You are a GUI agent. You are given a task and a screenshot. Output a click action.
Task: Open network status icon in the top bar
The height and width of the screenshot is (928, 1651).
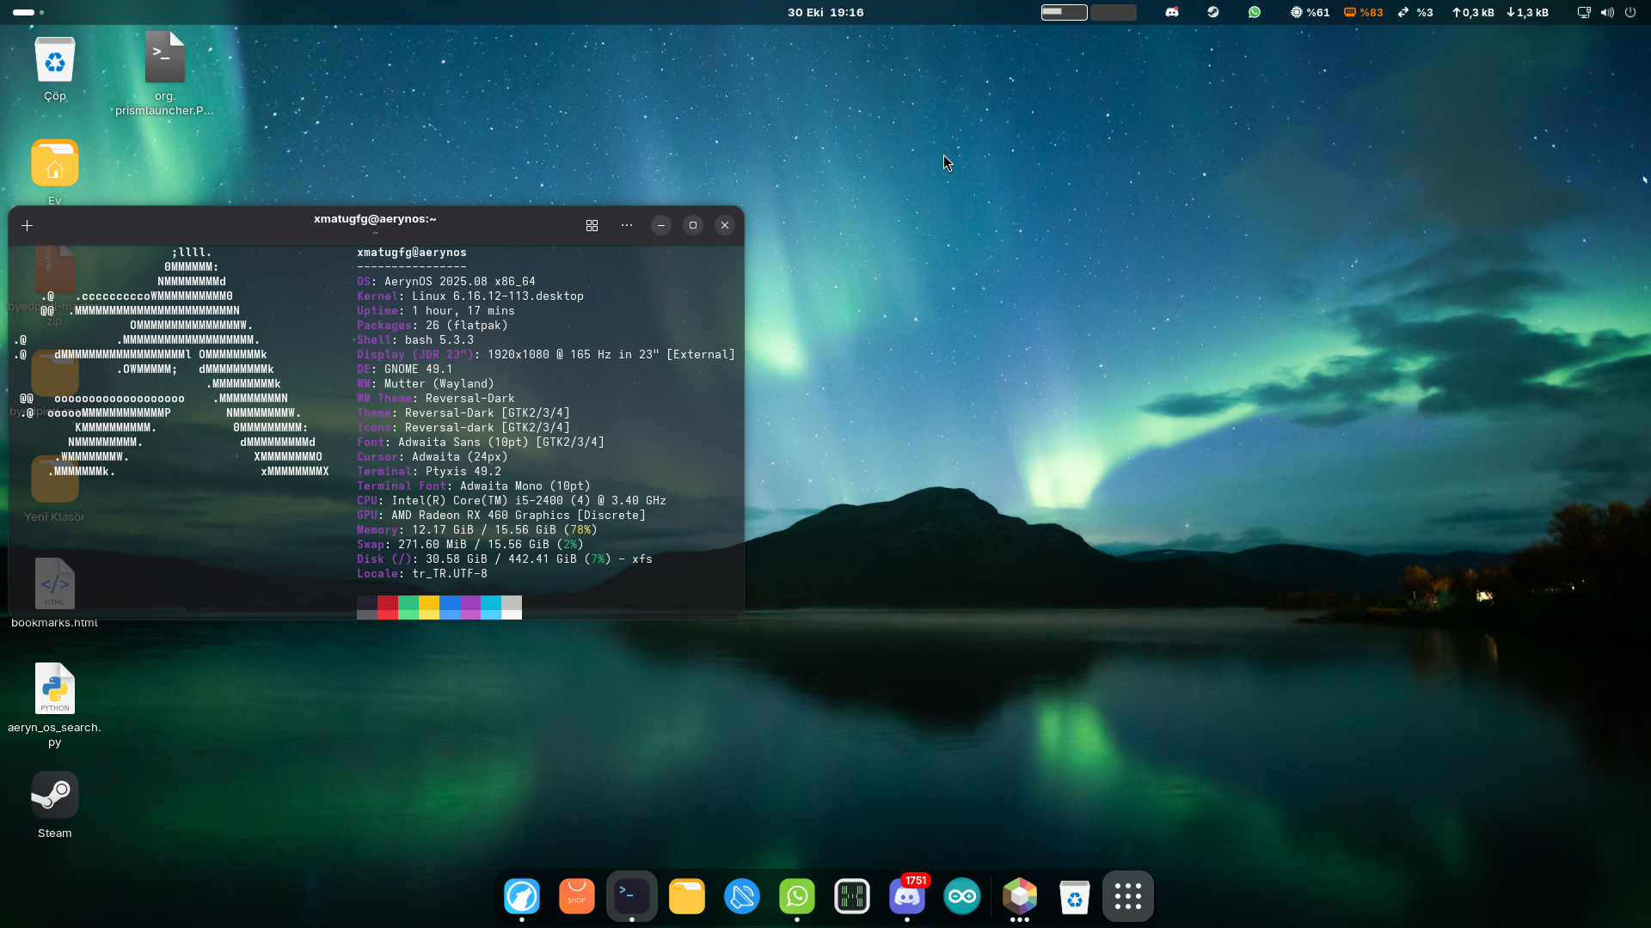point(1584,12)
